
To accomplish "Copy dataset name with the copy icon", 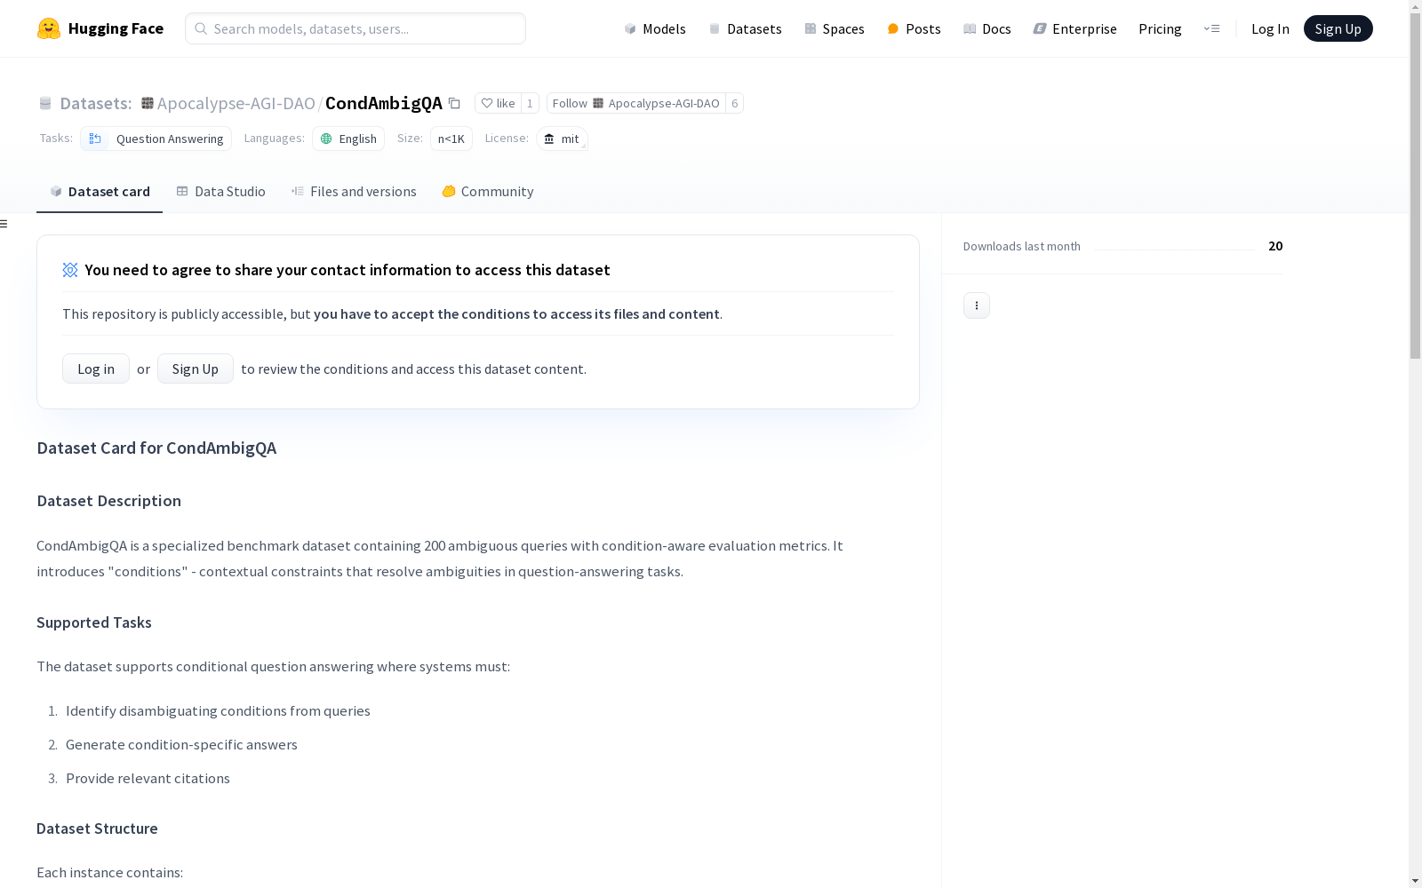I will [454, 103].
